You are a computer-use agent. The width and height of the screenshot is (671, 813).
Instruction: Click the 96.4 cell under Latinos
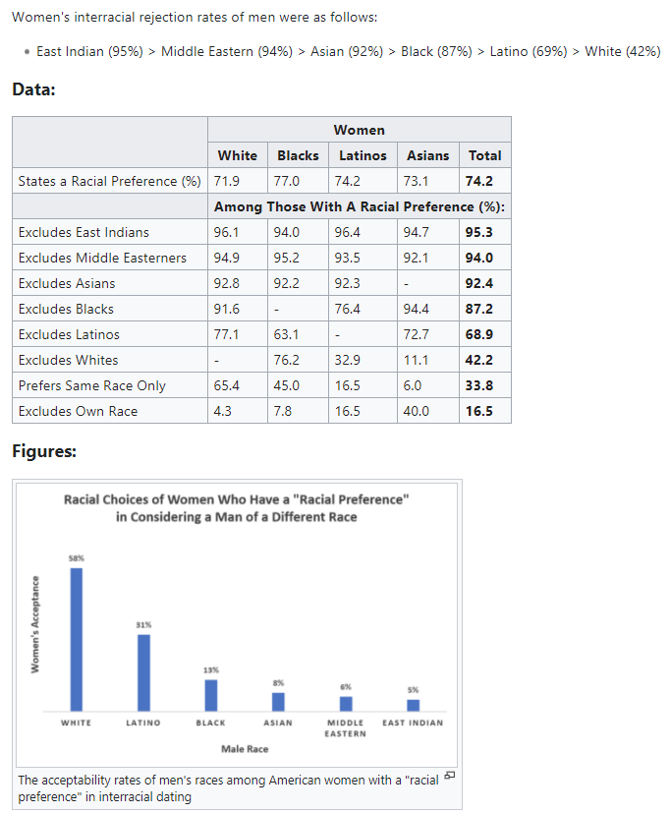[x=363, y=232]
